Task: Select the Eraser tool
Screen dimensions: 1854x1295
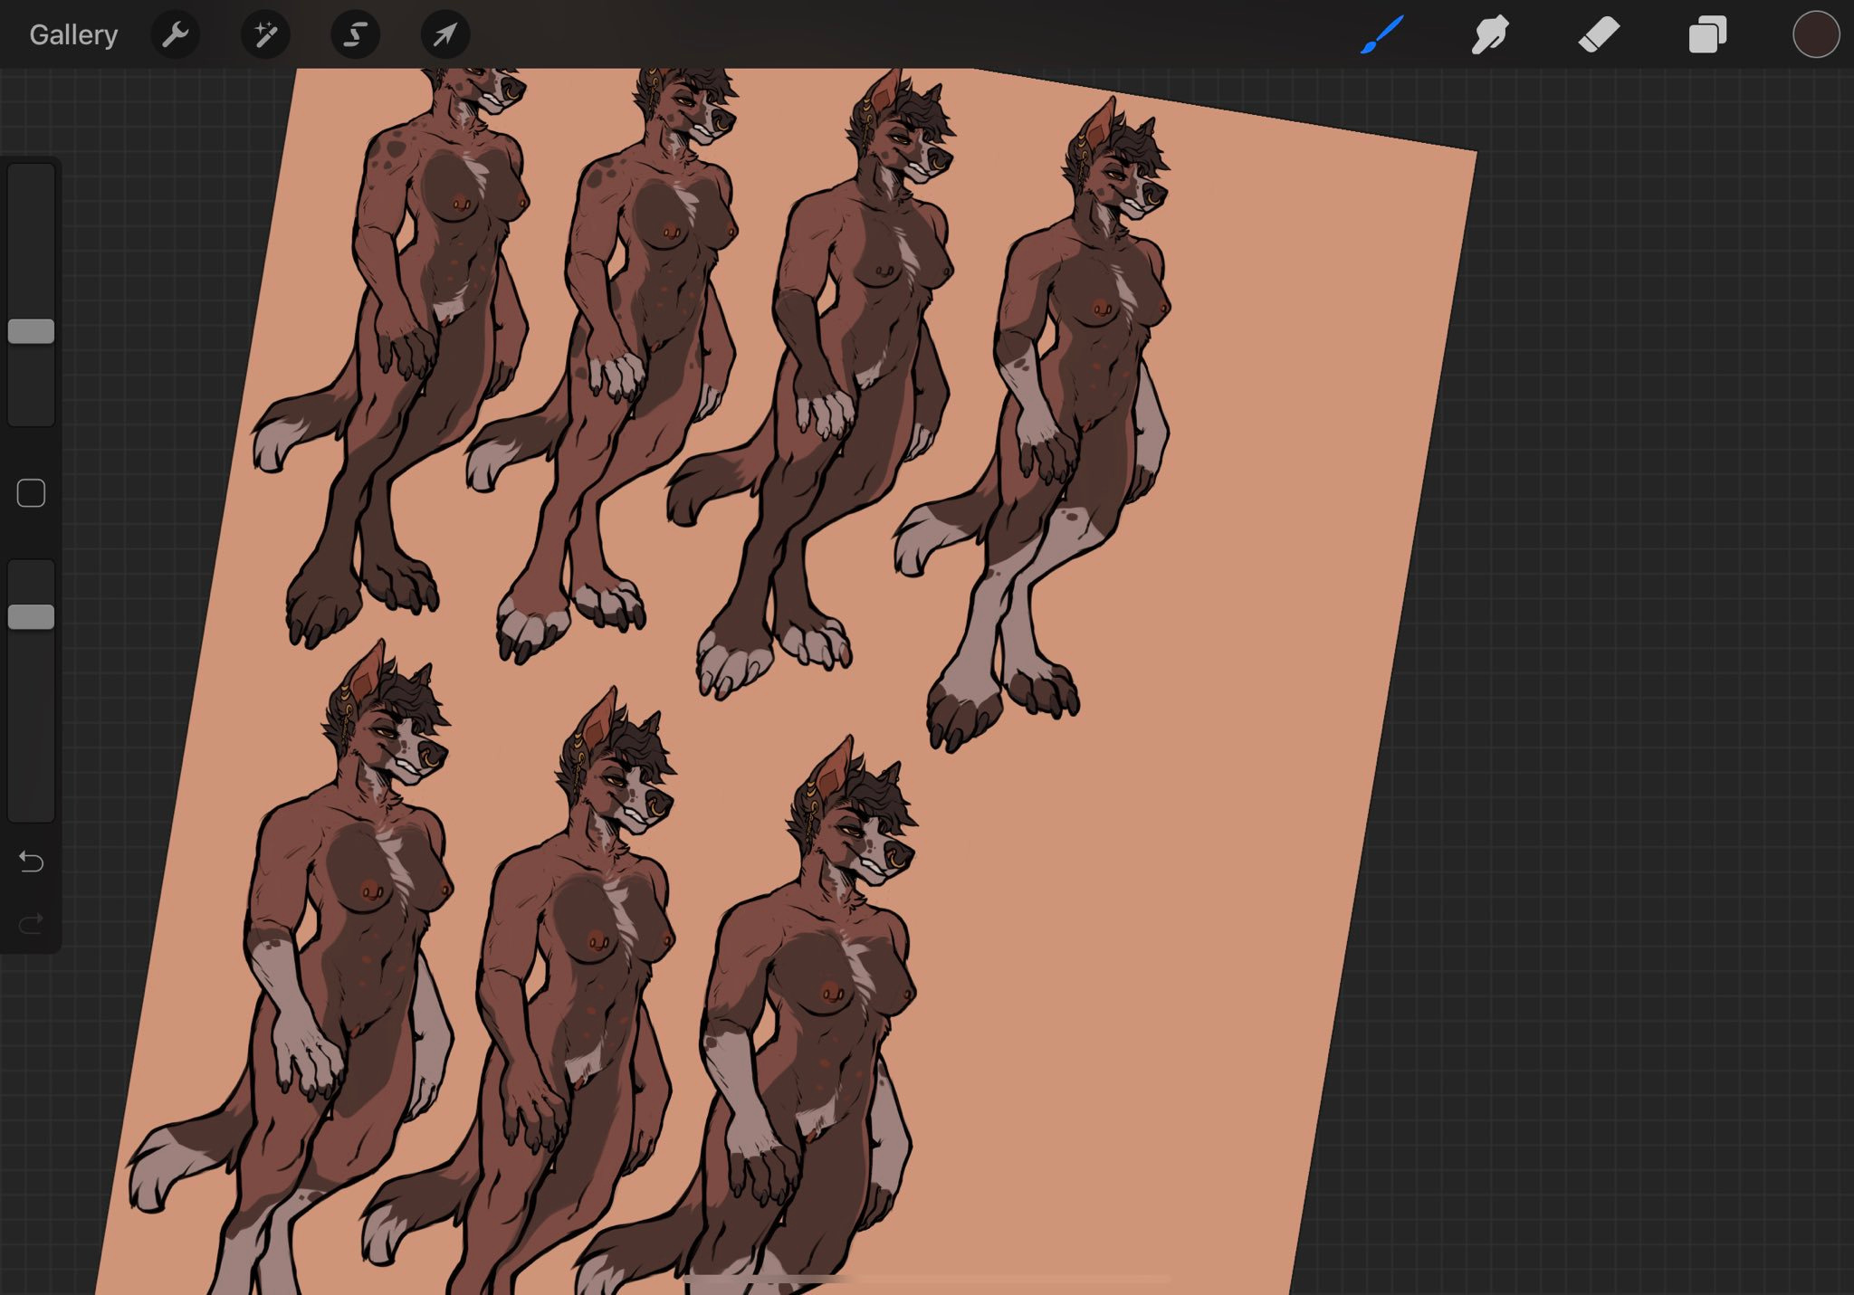Action: pyautogui.click(x=1599, y=35)
